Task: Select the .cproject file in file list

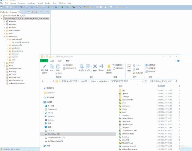Action: click(x=126, y=115)
